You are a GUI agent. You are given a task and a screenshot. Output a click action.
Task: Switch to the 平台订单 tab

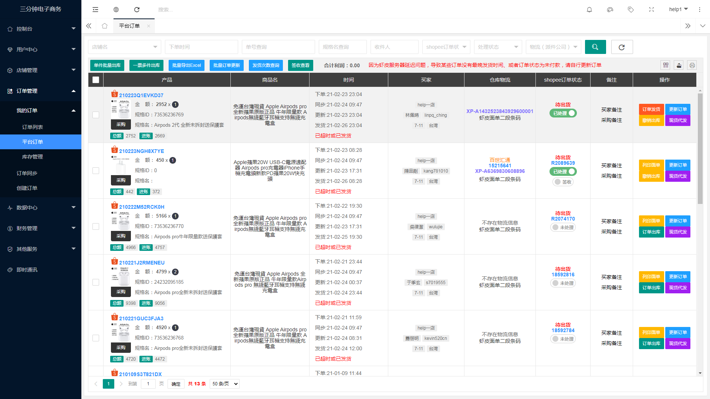click(129, 26)
